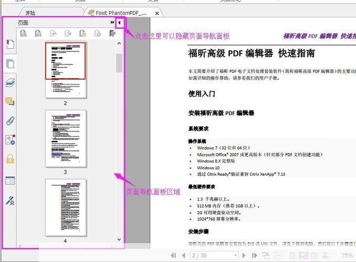356x262 pixels.
Task: Collapse the page navigation panel
Action: coord(120,23)
